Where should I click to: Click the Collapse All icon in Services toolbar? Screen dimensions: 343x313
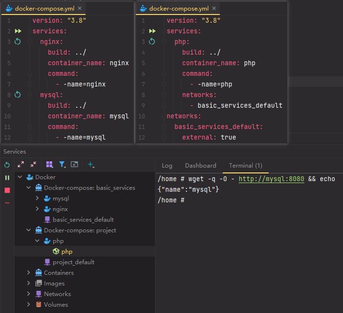pos(33,164)
